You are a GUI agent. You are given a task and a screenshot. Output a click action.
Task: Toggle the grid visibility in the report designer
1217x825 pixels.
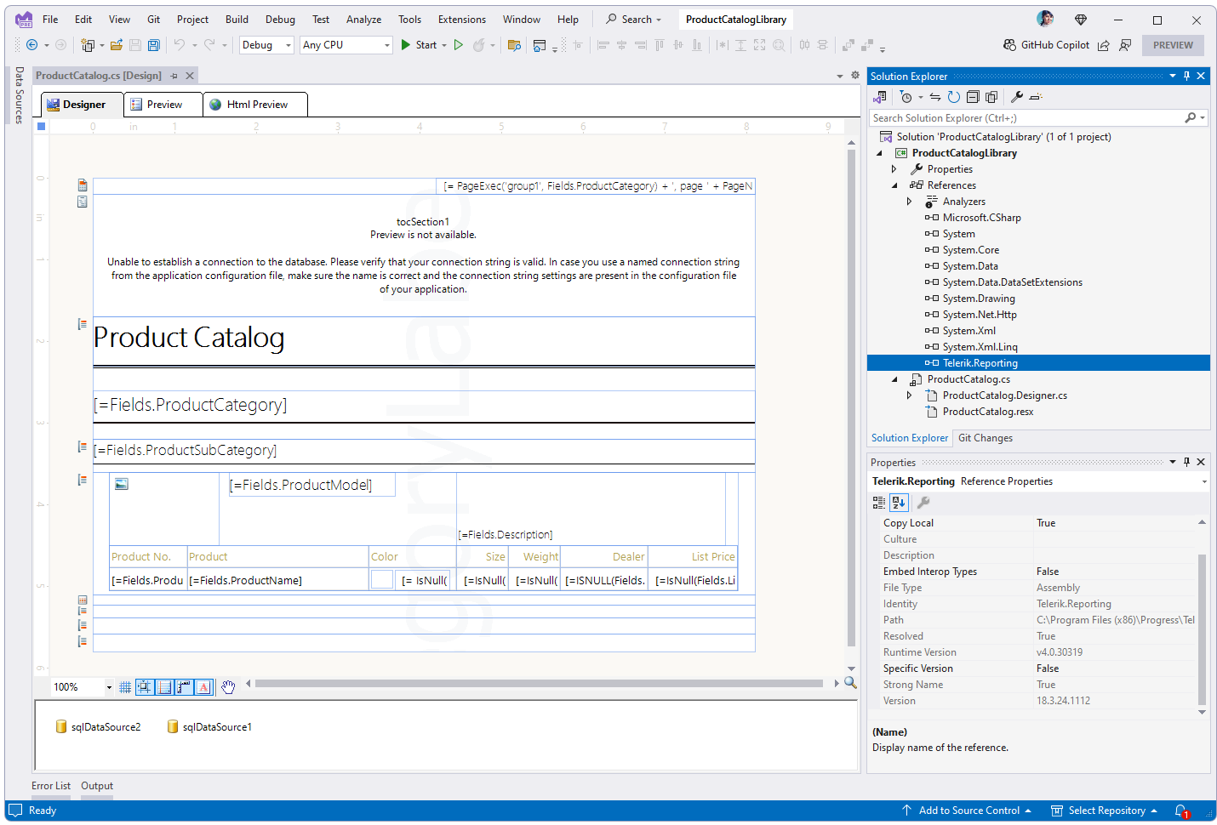click(124, 687)
